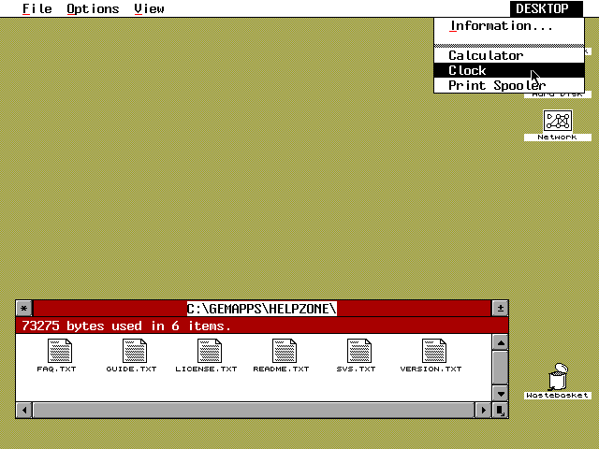The height and width of the screenshot is (449, 599).
Task: Click the vertical scrollbar track
Action: pos(501,368)
